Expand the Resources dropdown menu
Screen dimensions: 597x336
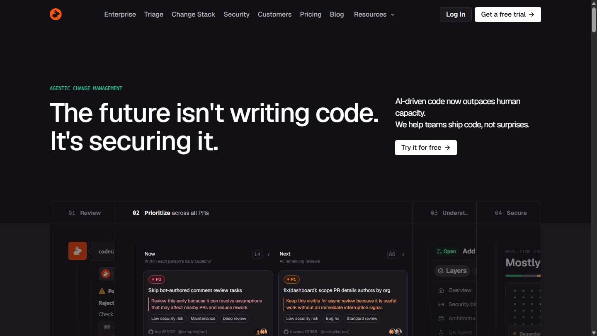(374, 15)
